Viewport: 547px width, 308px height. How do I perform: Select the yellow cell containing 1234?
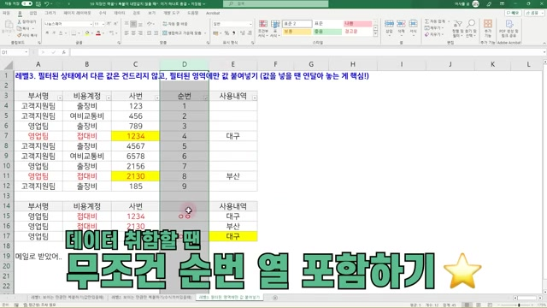click(x=135, y=136)
